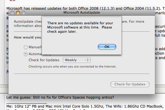Screen dimensions: 165x110
Task: Dismiss the no-updates alert with OK
Action: click(107, 47)
